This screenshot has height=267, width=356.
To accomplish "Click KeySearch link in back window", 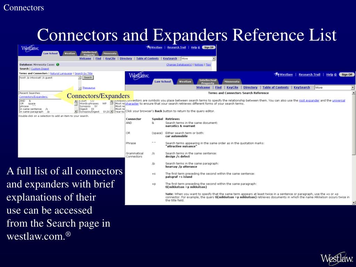I will pos(170,58).
